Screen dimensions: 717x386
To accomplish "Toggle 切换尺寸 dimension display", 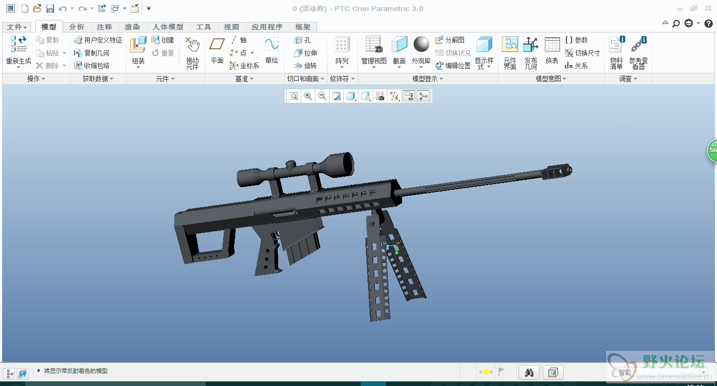I will 582,53.
